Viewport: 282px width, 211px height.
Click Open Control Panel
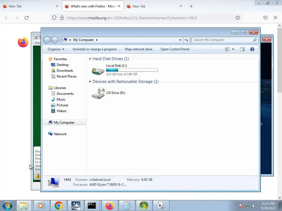pos(175,49)
